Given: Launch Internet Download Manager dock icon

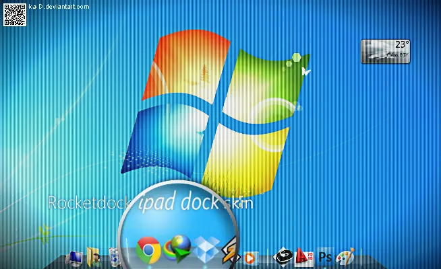Looking at the screenshot, I should pyautogui.click(x=178, y=248).
